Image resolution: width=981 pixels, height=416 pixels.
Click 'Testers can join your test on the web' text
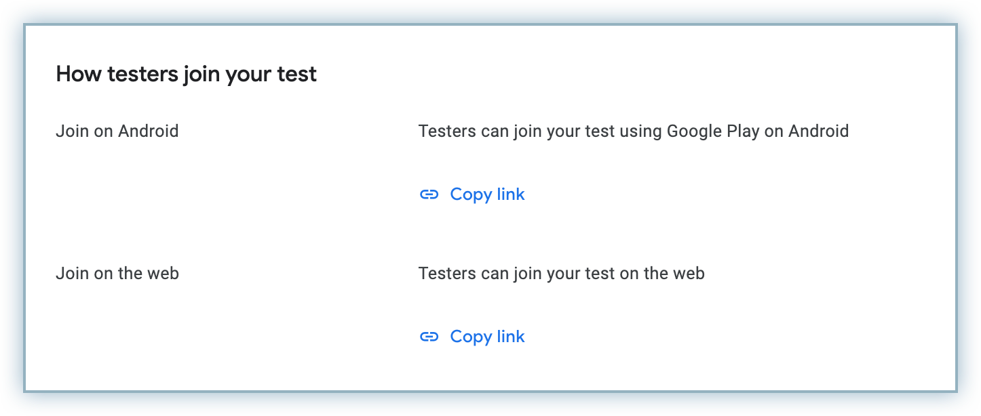561,274
